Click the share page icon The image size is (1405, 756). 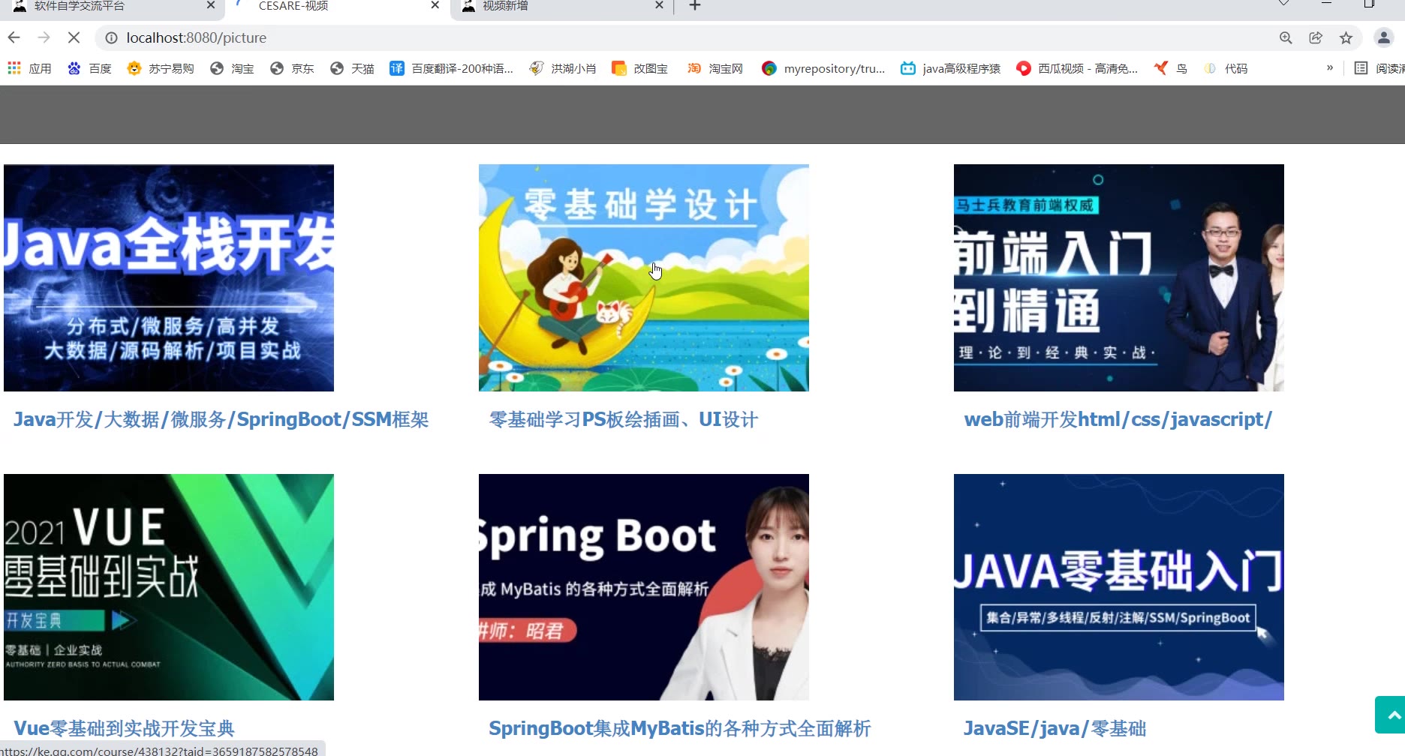[1316, 37]
